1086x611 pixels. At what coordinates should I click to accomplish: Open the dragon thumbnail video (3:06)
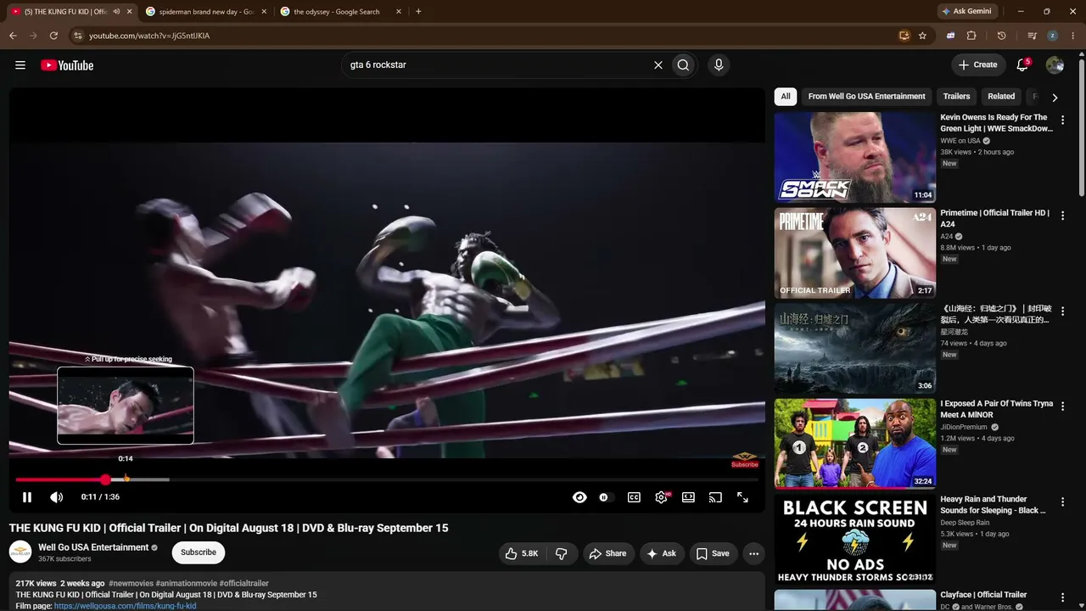point(855,349)
